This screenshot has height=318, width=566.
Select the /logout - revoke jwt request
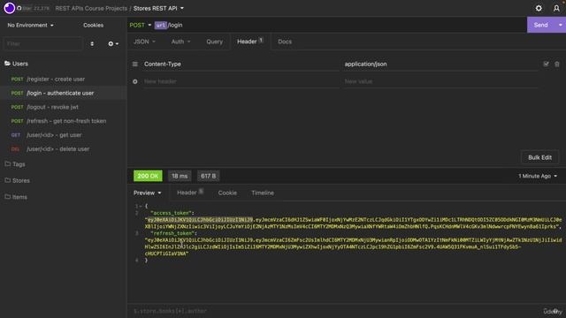pyautogui.click(x=63, y=107)
